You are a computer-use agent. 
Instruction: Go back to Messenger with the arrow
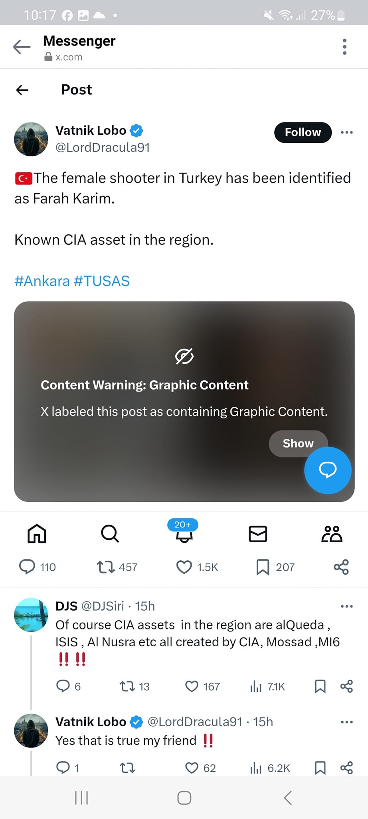[x=22, y=47]
